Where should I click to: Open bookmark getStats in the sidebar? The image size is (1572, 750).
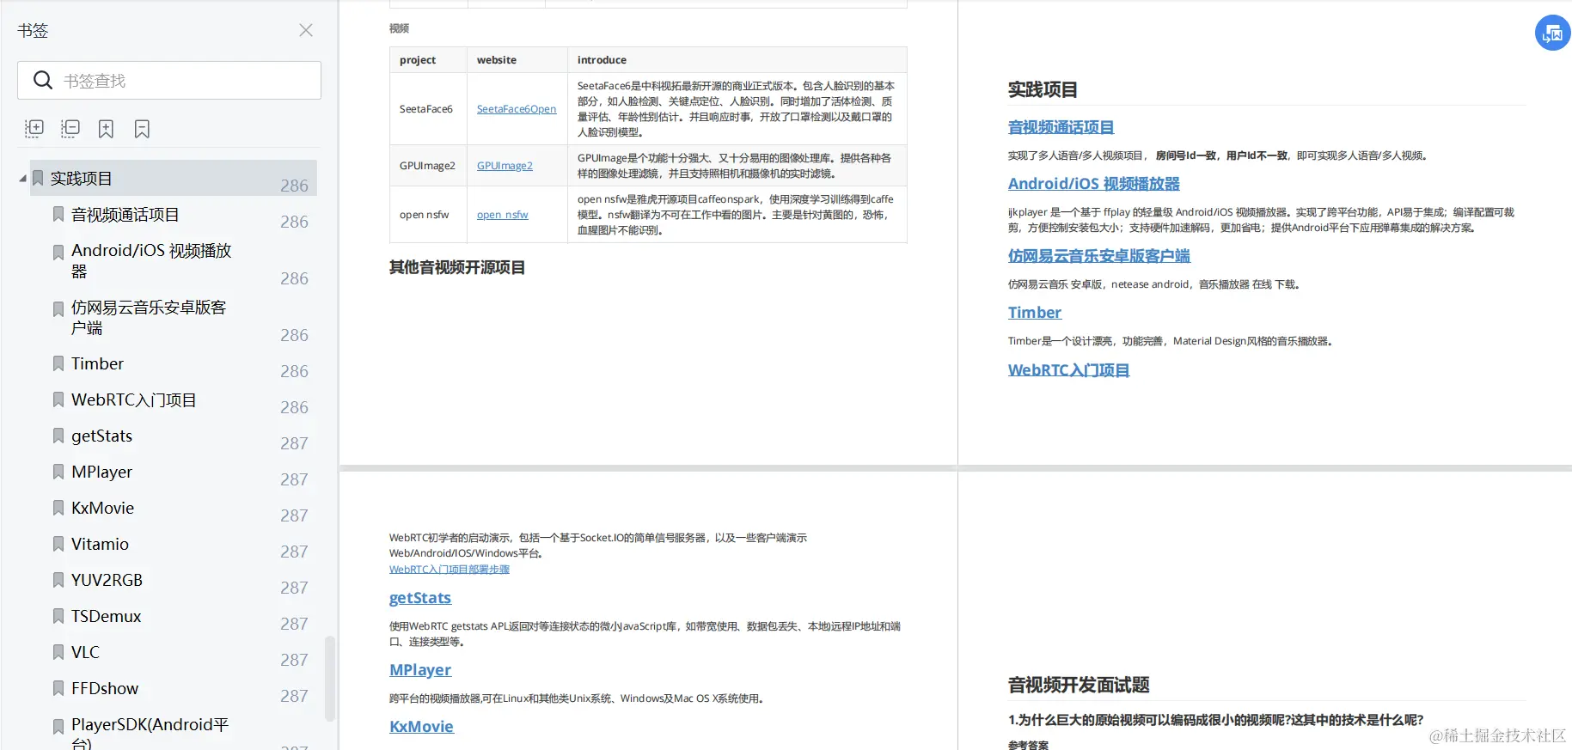pyautogui.click(x=101, y=436)
